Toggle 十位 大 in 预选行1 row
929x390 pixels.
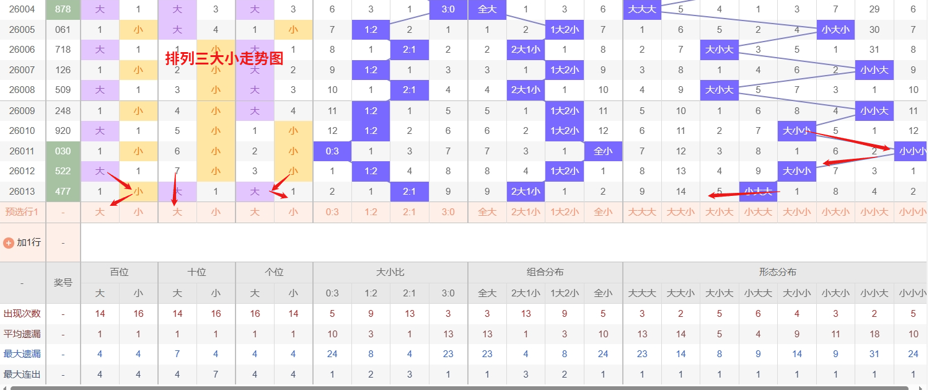(177, 212)
